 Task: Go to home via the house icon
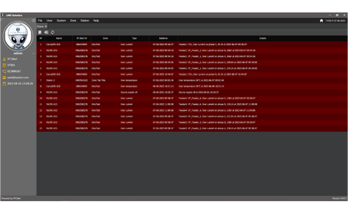pyautogui.click(x=322, y=21)
